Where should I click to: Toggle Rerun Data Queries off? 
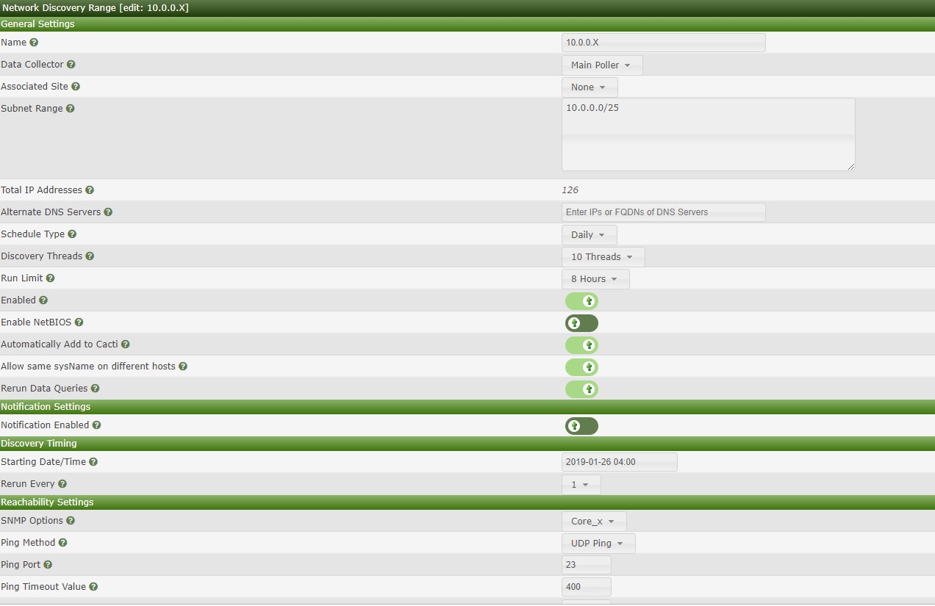pos(581,389)
